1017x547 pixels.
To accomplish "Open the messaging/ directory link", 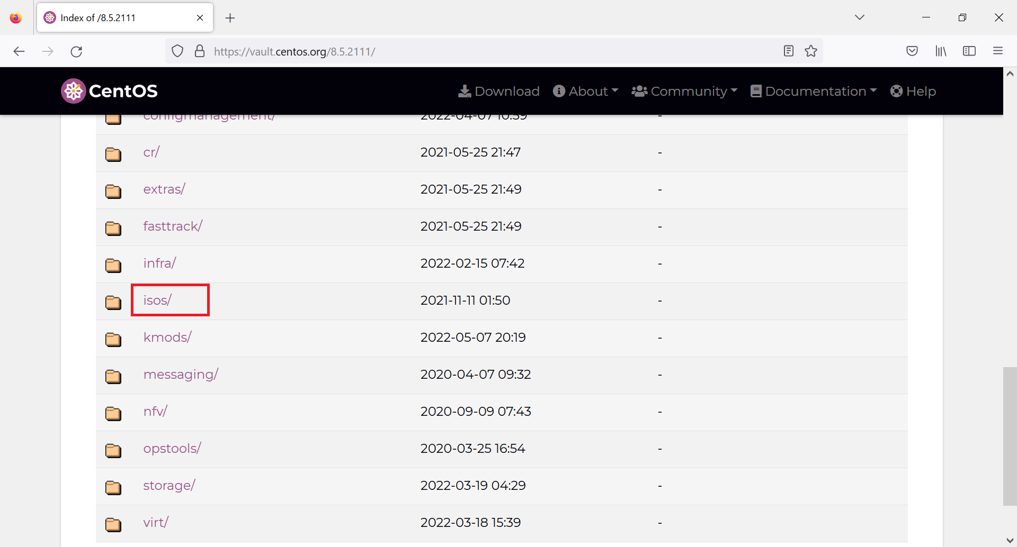I will 181,375.
